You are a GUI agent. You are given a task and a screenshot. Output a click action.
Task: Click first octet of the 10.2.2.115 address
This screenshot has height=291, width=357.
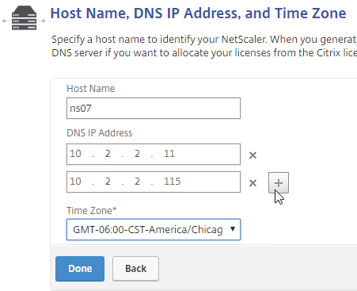(x=75, y=182)
